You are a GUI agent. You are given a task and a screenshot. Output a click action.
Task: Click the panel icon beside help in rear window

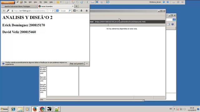click(x=168, y=24)
